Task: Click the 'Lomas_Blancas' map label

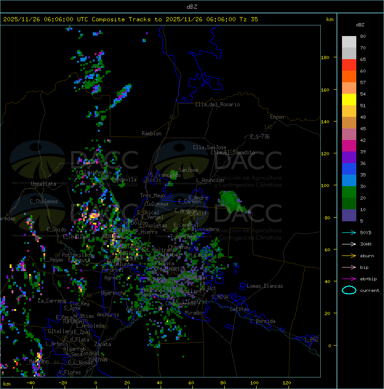Action: pos(265,286)
